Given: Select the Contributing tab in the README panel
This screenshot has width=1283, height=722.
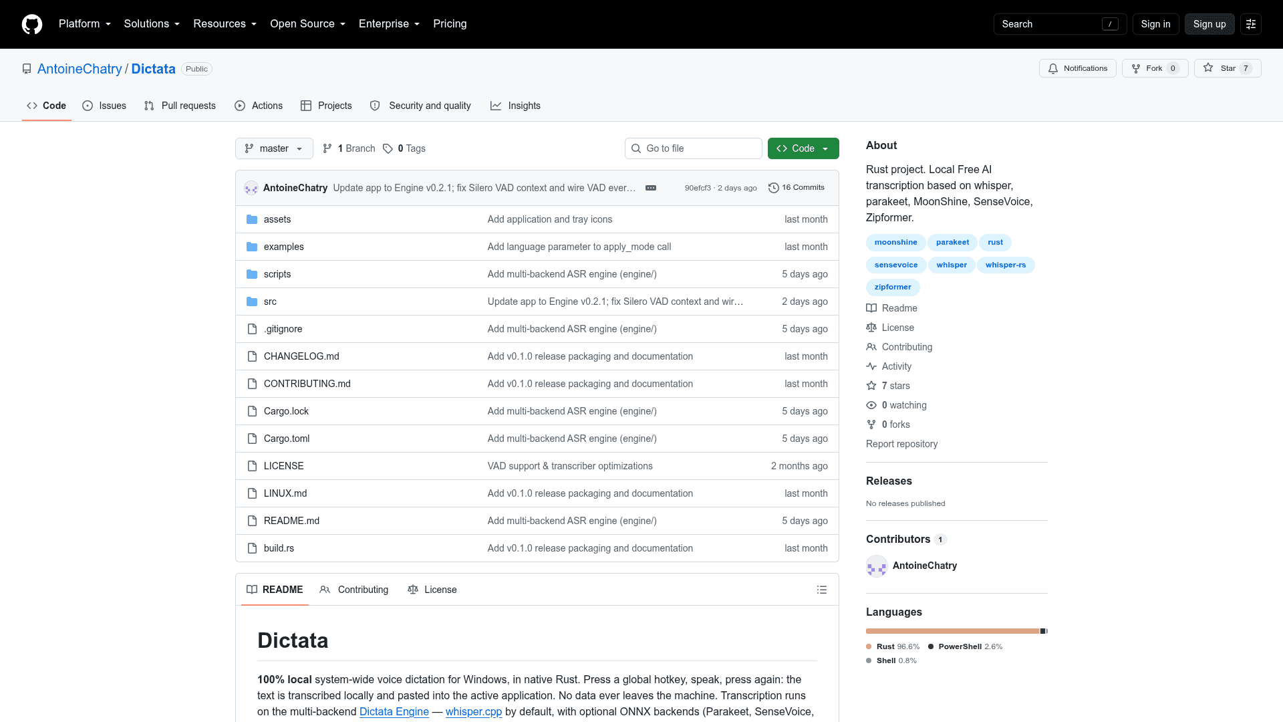Looking at the screenshot, I should point(354,590).
